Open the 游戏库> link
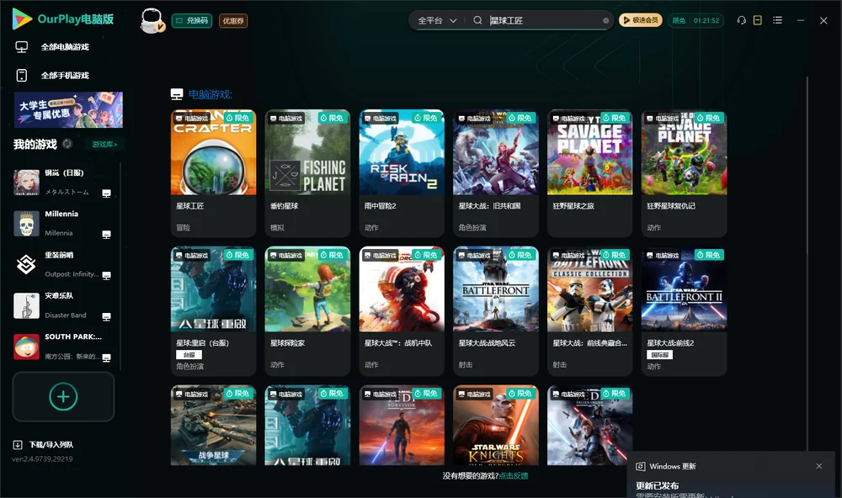 104,145
